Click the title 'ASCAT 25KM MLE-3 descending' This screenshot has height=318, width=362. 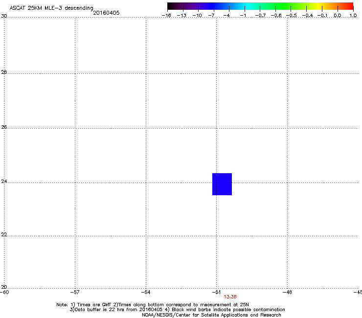click(51, 8)
